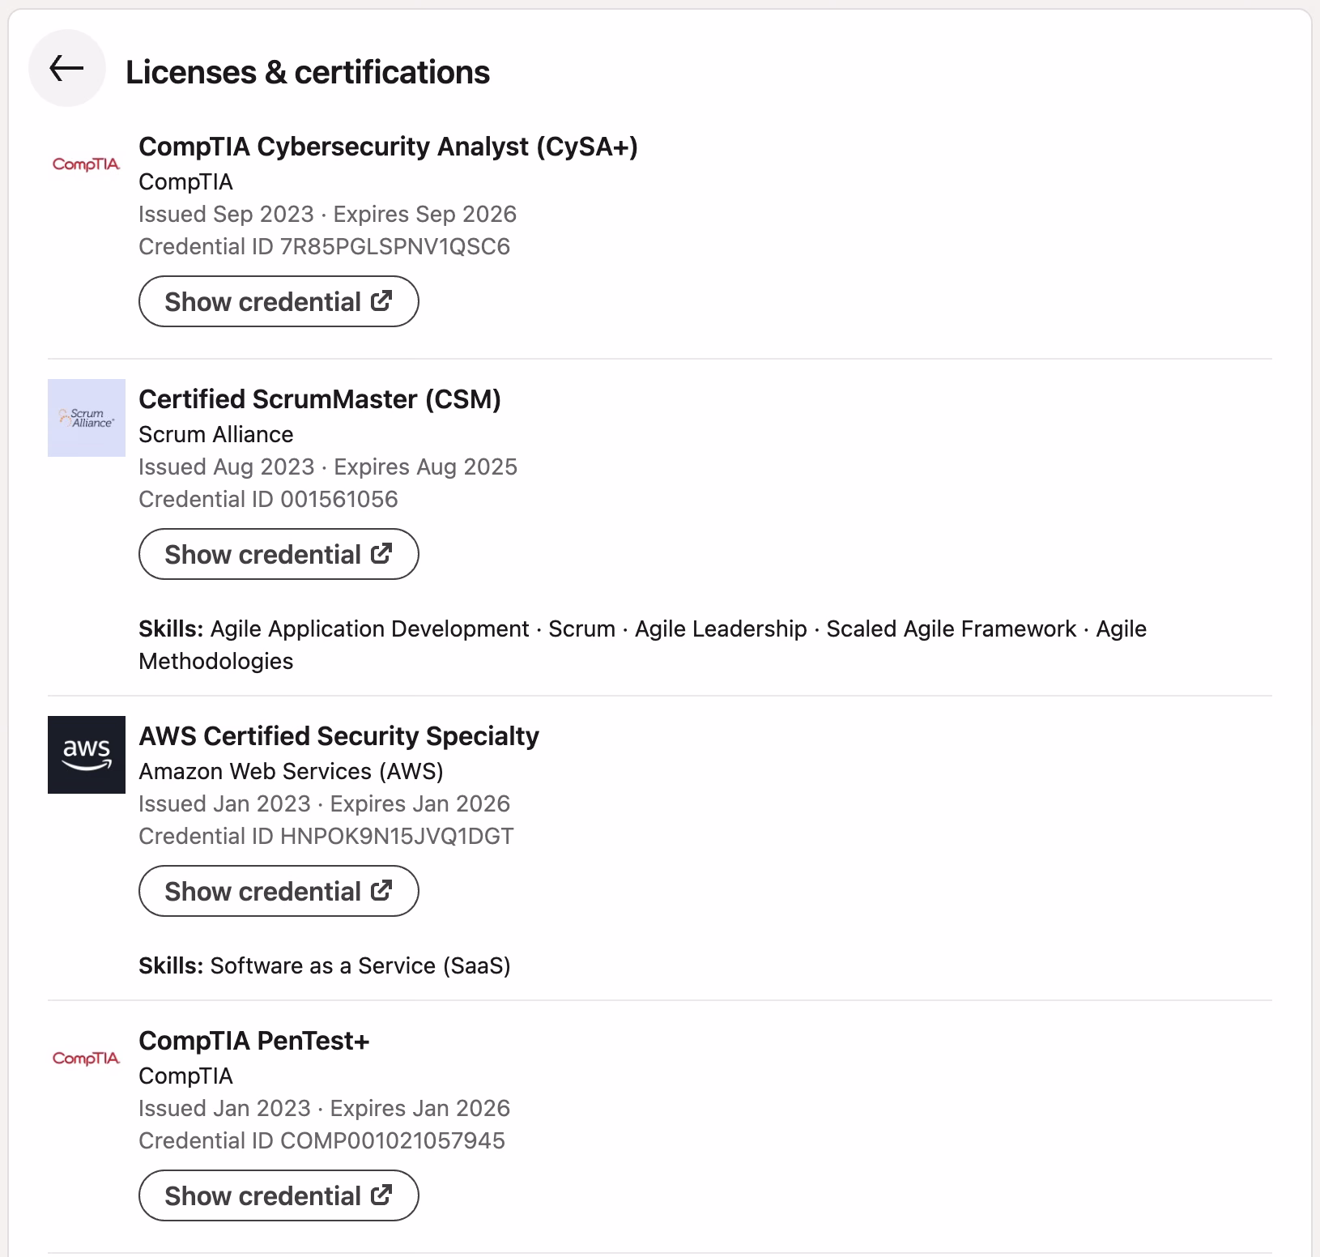The width and height of the screenshot is (1320, 1257).
Task: Select Scrum Alliance issuer name
Action: [216, 434]
